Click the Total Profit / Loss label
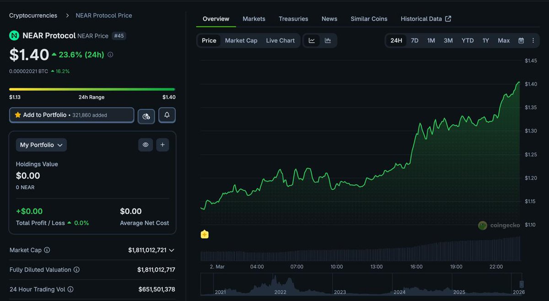 40,223
